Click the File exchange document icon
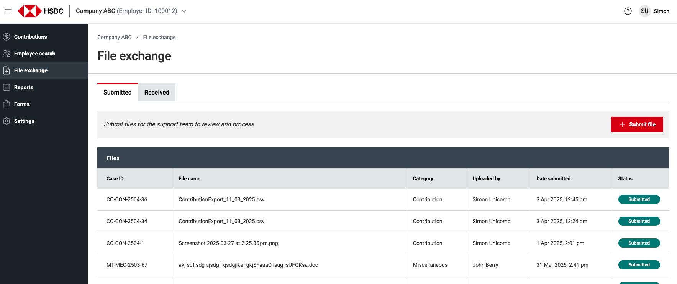 (x=7, y=70)
